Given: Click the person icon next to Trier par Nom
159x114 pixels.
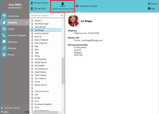Looking at the screenshot, I should tap(32, 8).
